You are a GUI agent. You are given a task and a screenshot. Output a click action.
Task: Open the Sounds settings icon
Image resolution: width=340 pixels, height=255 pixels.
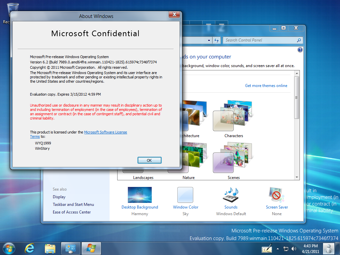231,195
